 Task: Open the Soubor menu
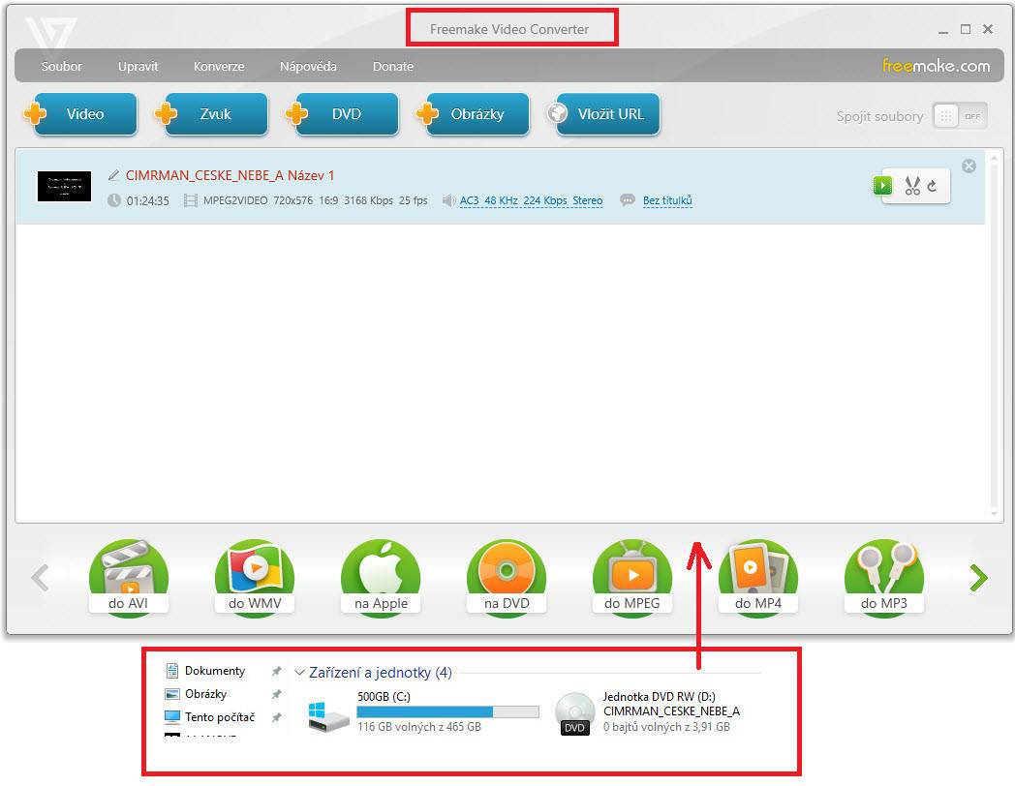point(61,66)
